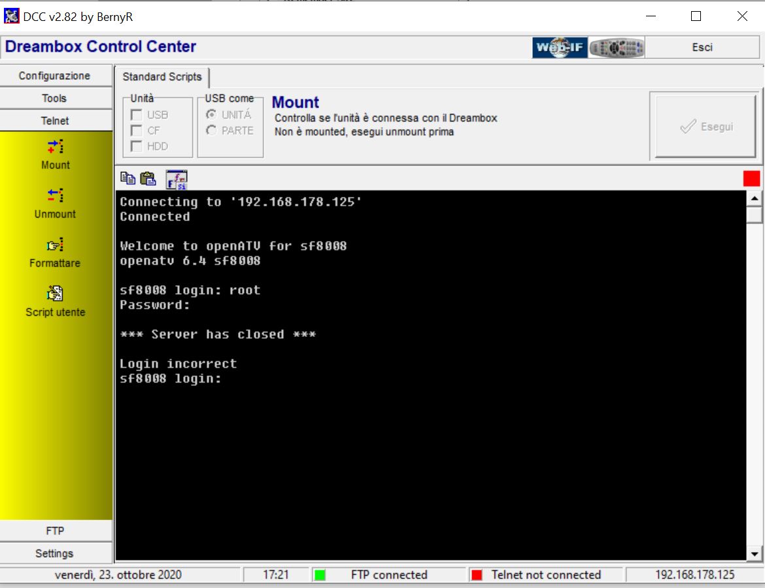
Task: Select the Unmount script icon
Action: tap(55, 195)
